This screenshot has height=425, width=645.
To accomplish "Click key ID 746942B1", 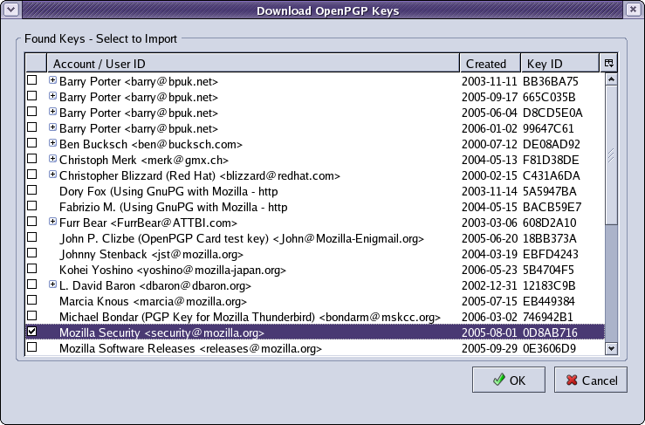I will point(548,317).
